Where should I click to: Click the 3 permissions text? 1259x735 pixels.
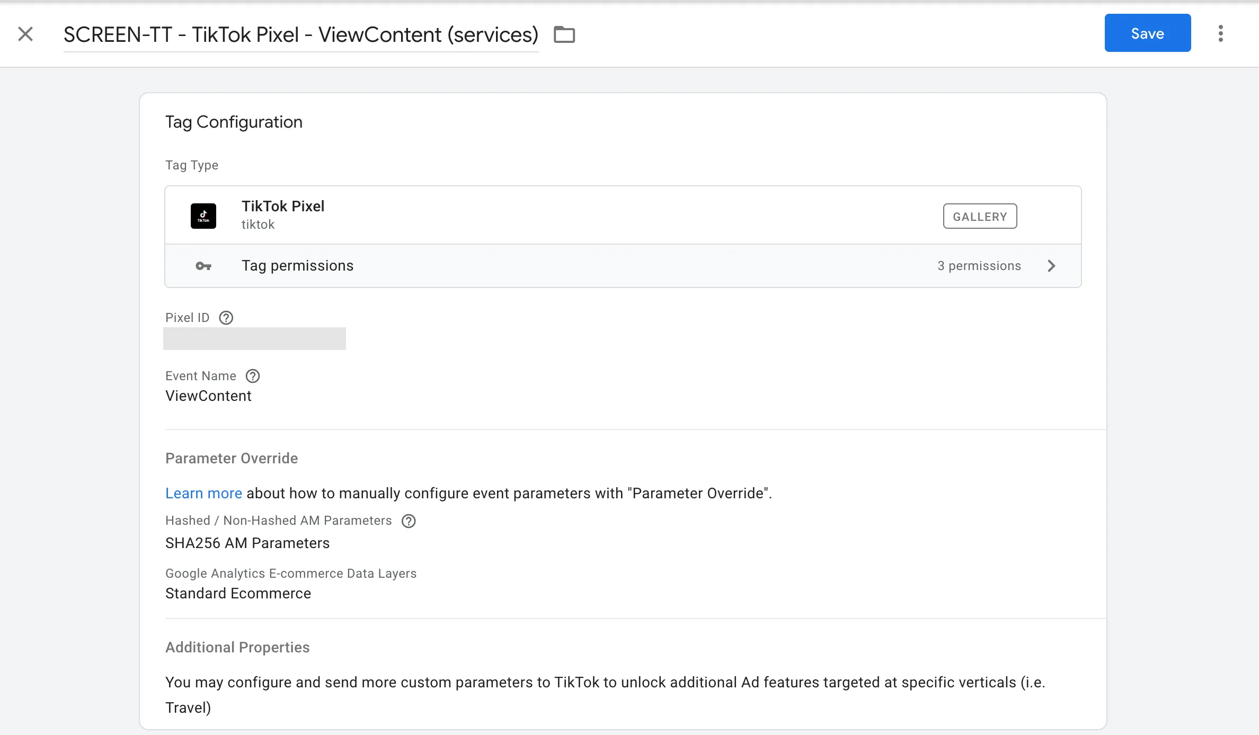coord(979,266)
